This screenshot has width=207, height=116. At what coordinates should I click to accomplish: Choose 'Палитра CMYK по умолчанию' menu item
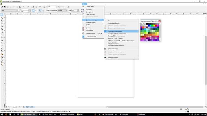[116, 34]
